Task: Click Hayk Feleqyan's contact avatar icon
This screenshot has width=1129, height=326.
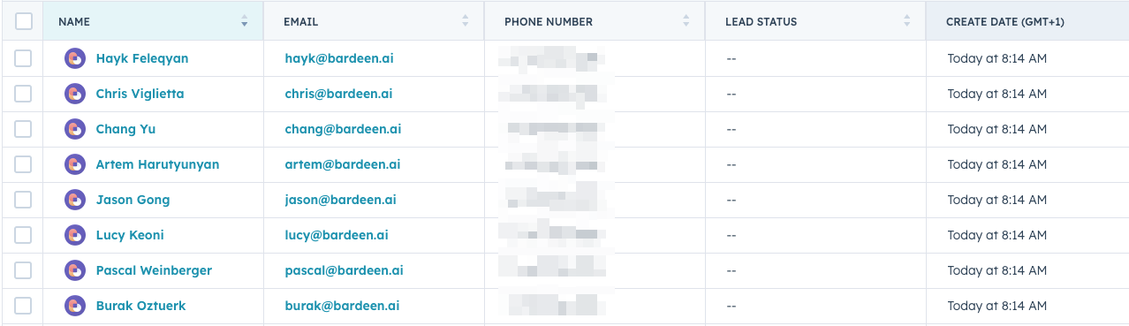Action: point(75,58)
